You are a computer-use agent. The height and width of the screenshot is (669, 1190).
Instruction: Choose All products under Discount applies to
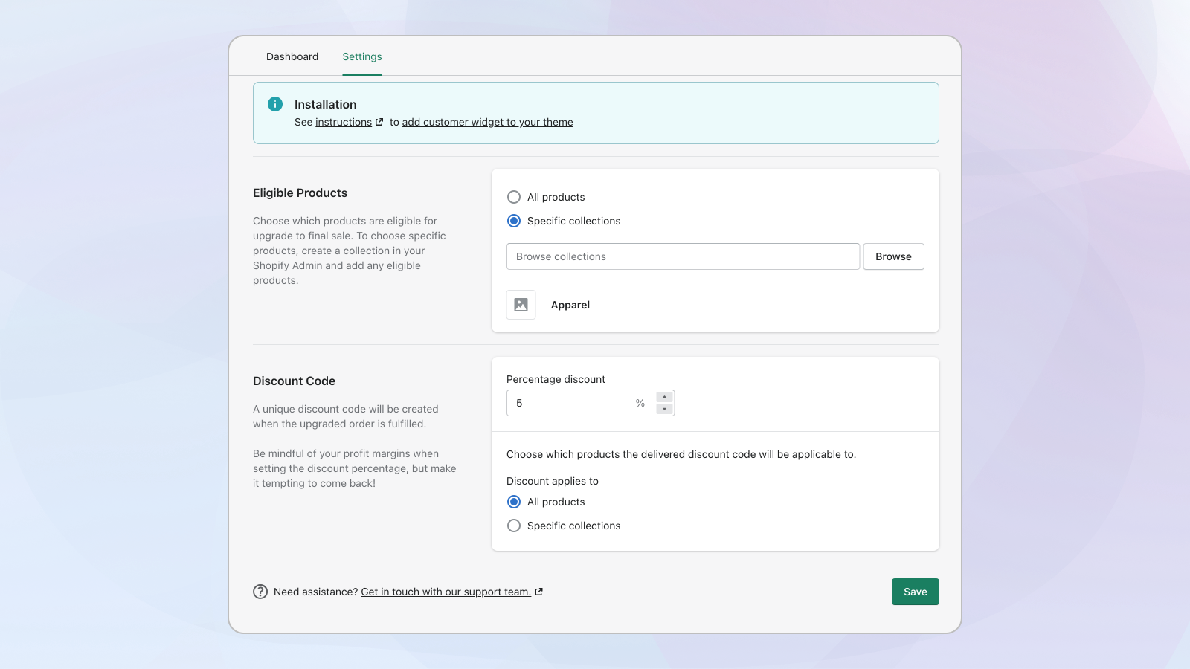[x=514, y=502]
